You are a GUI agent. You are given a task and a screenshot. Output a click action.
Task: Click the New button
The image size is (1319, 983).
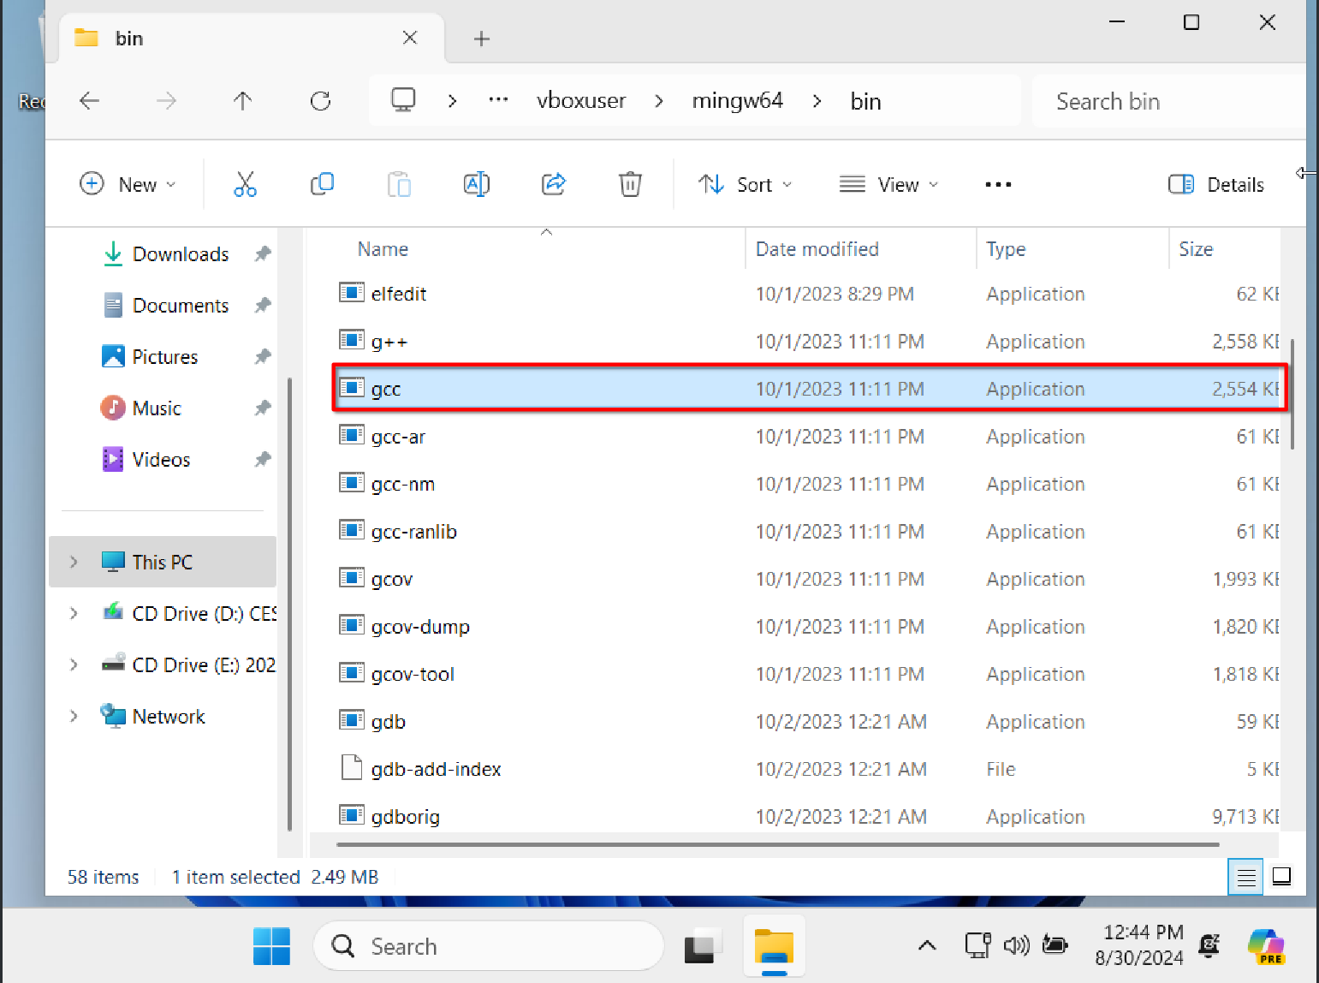[x=128, y=184]
